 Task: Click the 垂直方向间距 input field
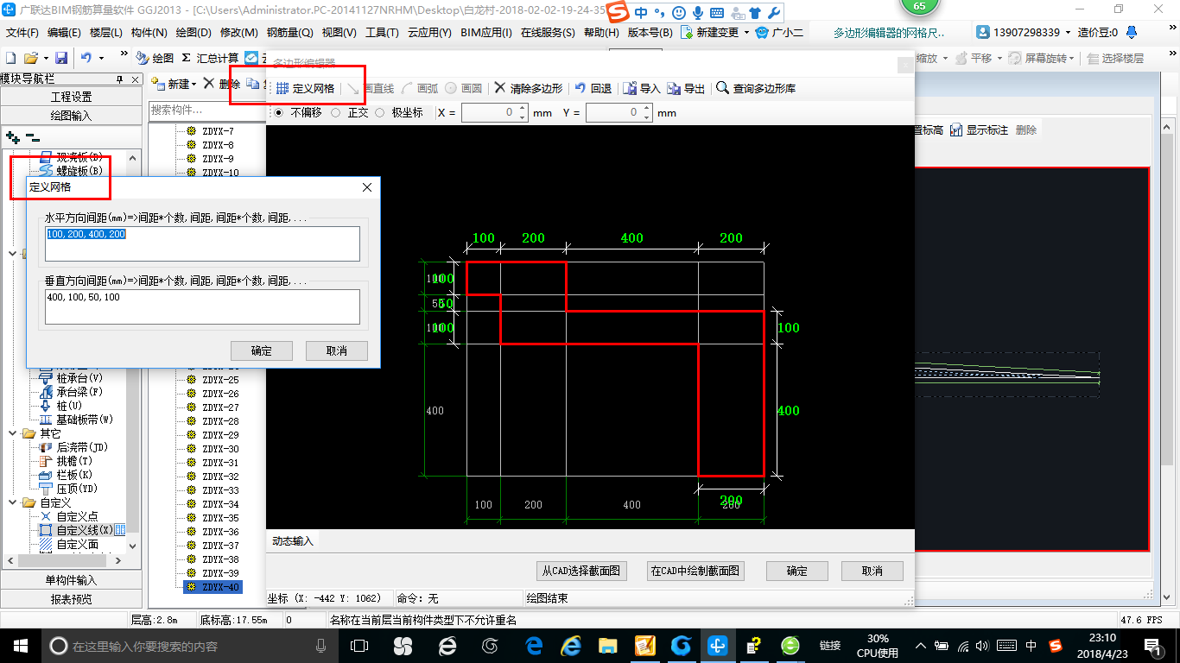pos(204,306)
